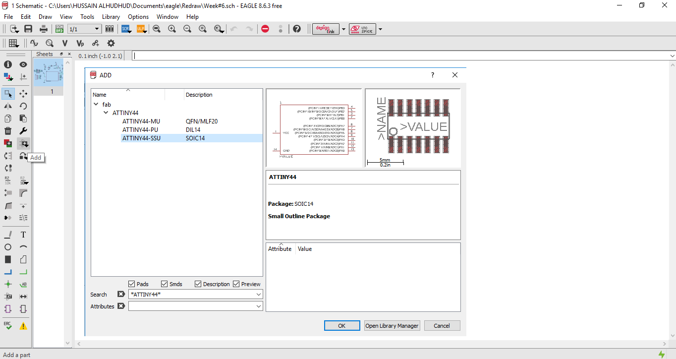Screen dimensions: 676x359
Task: Open the File menu
Action: 8,17
